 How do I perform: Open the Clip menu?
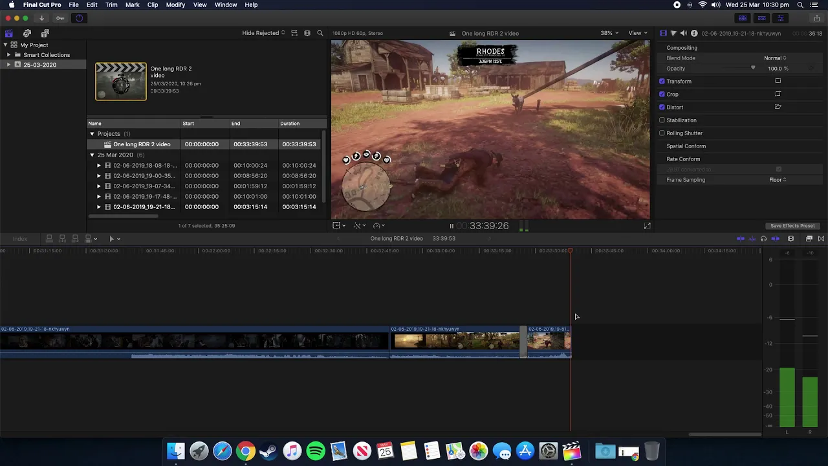tap(153, 5)
